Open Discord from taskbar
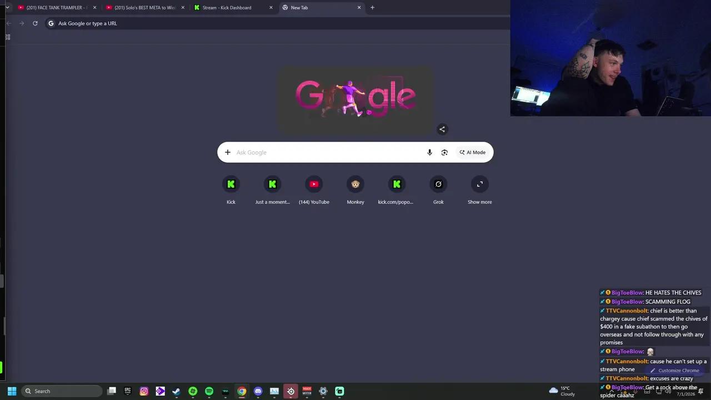This screenshot has height=400, width=711. (258, 391)
